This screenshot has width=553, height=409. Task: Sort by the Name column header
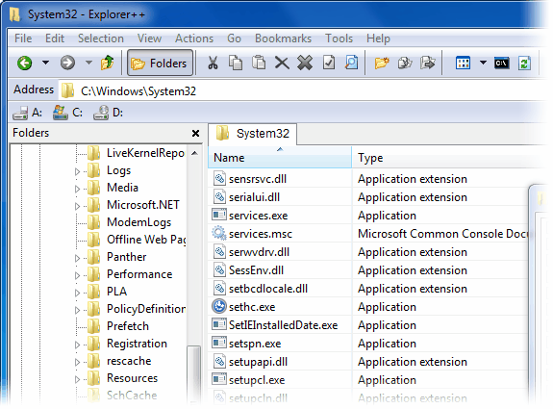click(280, 158)
